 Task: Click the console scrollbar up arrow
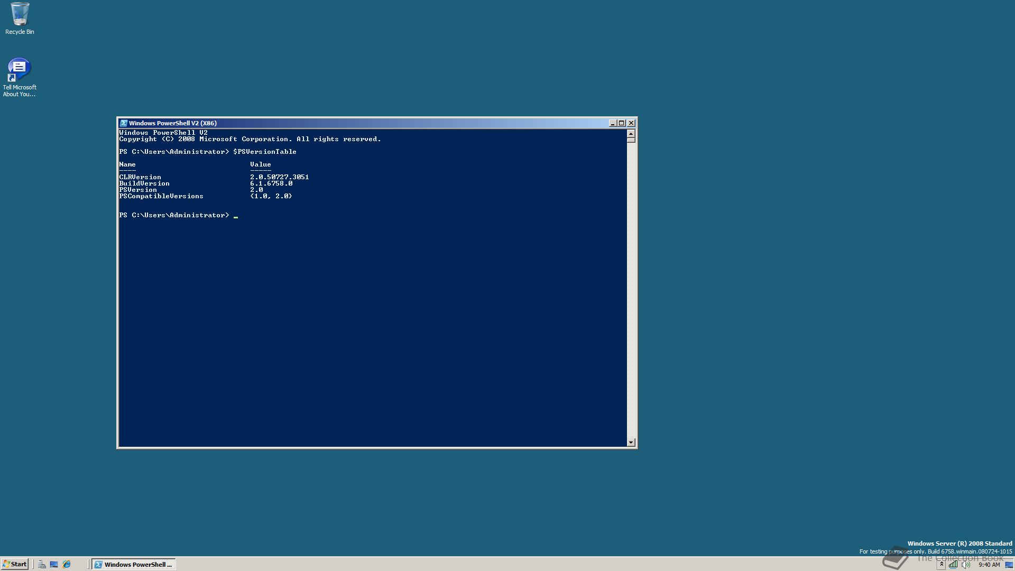point(631,133)
